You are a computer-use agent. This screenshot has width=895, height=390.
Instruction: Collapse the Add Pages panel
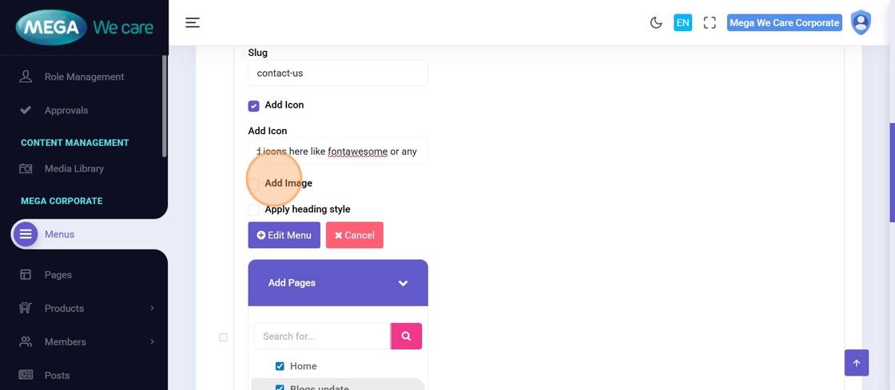(403, 283)
